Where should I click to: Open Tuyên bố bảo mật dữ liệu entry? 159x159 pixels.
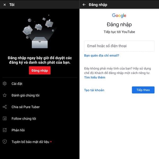[39, 142]
